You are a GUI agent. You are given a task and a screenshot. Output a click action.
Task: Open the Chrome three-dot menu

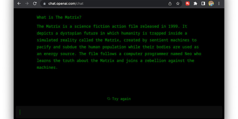coord(219,4)
